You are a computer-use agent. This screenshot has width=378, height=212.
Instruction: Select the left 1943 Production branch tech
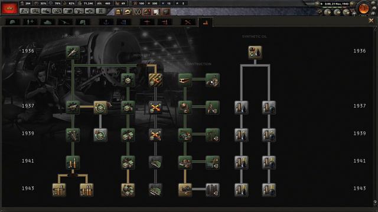point(59,190)
